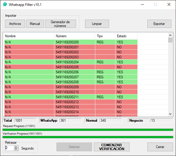Select row with number 5491169200213
The image size is (176, 156).
tap(71, 107)
